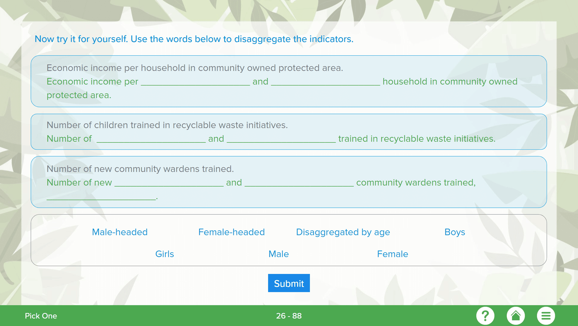Pick the Male-headed word option
This screenshot has height=326, width=578.
[120, 232]
